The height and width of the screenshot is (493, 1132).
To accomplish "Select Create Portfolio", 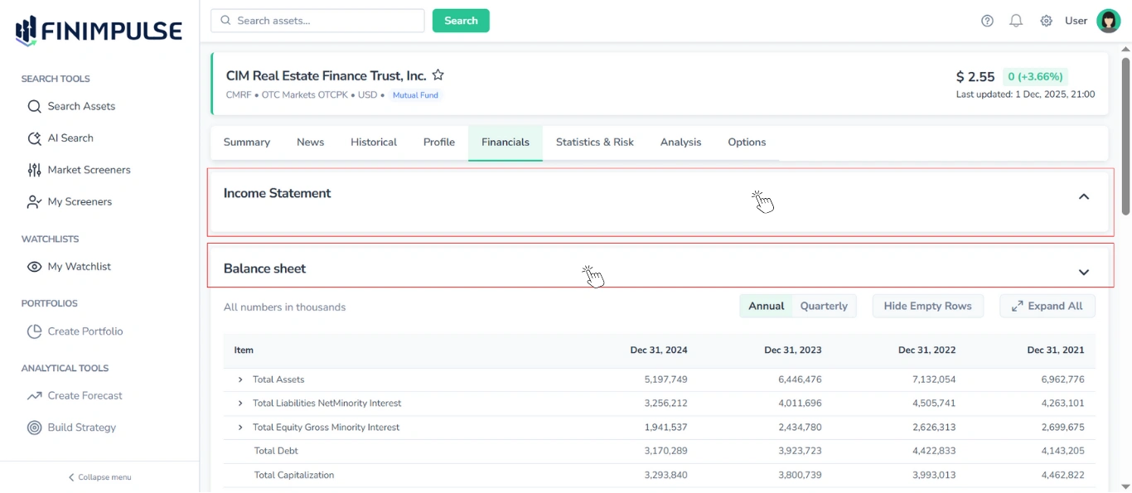I will [x=85, y=331].
